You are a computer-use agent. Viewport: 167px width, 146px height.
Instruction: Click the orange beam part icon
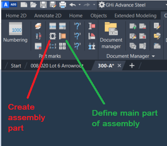click(x=38, y=26)
